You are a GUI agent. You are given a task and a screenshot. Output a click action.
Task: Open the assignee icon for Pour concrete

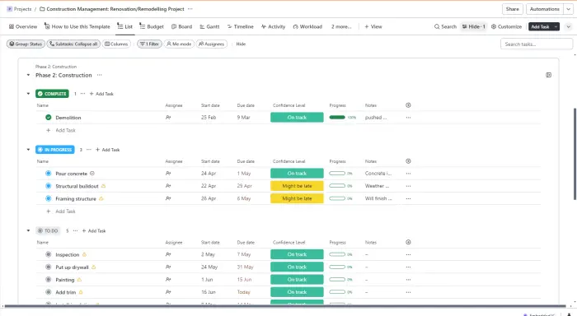click(168, 174)
